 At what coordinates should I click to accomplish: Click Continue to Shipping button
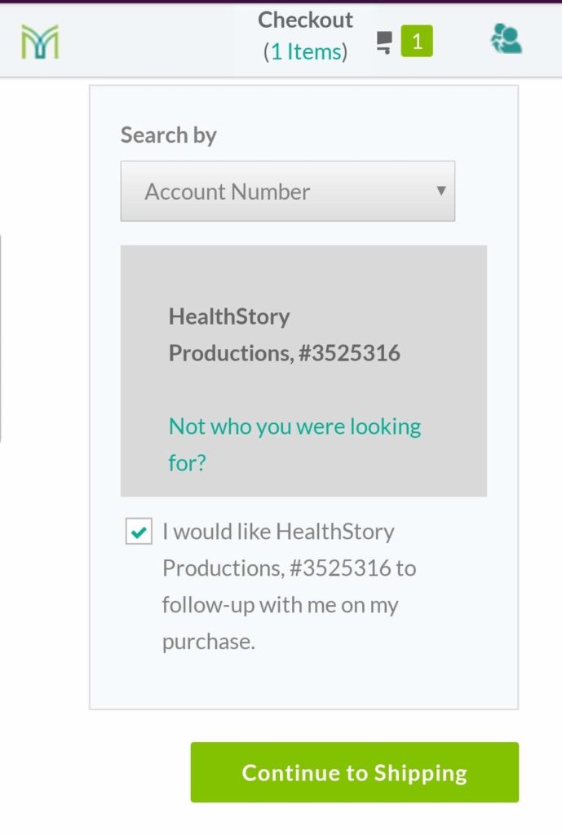point(355,772)
